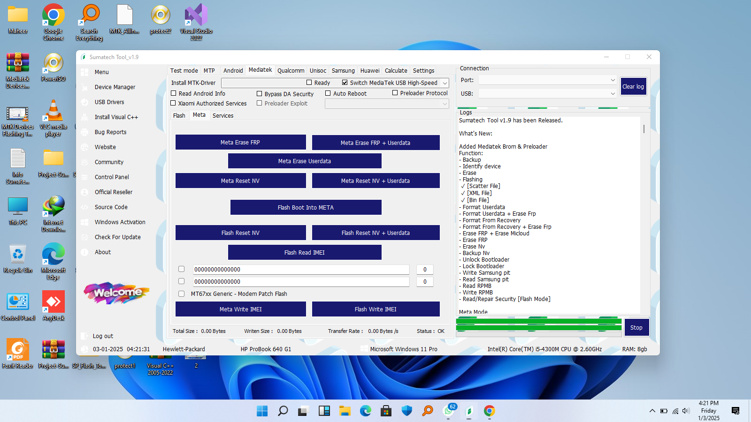Tick the Auto Reboot checkbox

328,93
